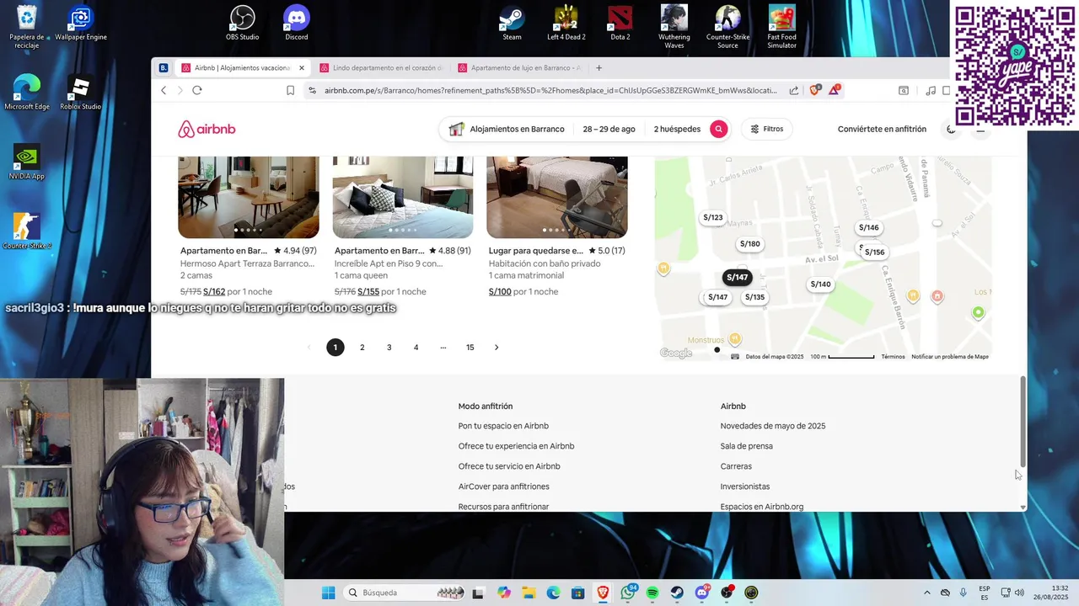
Task: Change the 28 – 29 de ago dates
Action: point(609,129)
